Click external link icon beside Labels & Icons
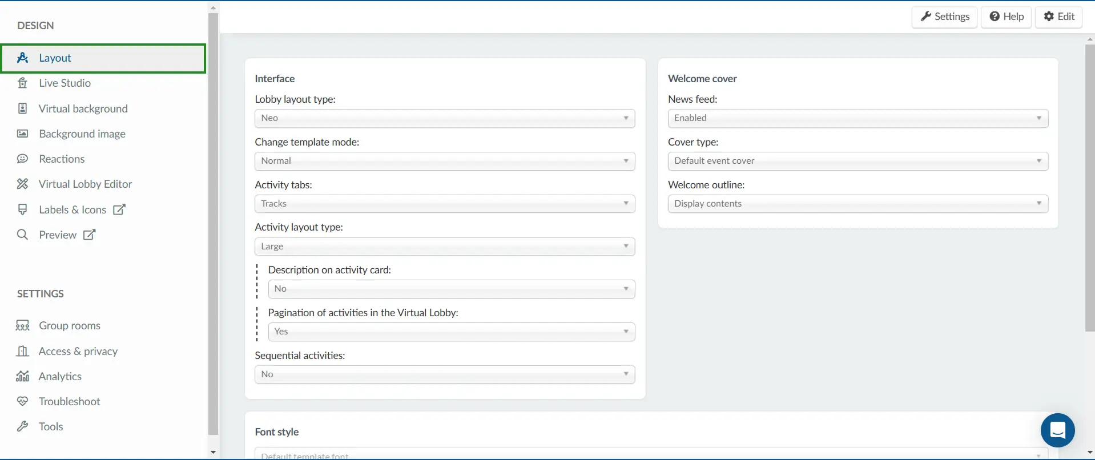The height and width of the screenshot is (460, 1095). (119, 209)
